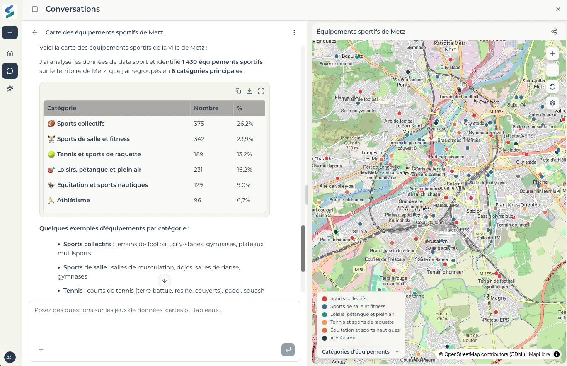Close the Conversations panel
This screenshot has width=567, height=366.
click(558, 9)
